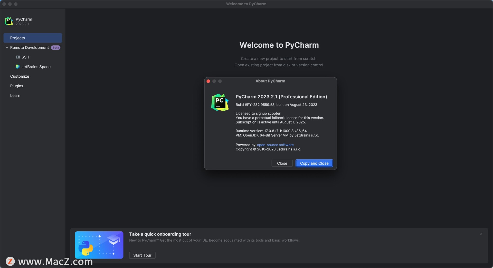Click the Build #PY-232.9559.58 line
The width and height of the screenshot is (493, 268).
[276, 105]
